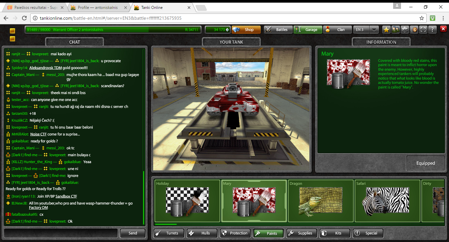Click username tester_acc in chat
The width and height of the screenshot is (449, 242).
coord(21,100)
